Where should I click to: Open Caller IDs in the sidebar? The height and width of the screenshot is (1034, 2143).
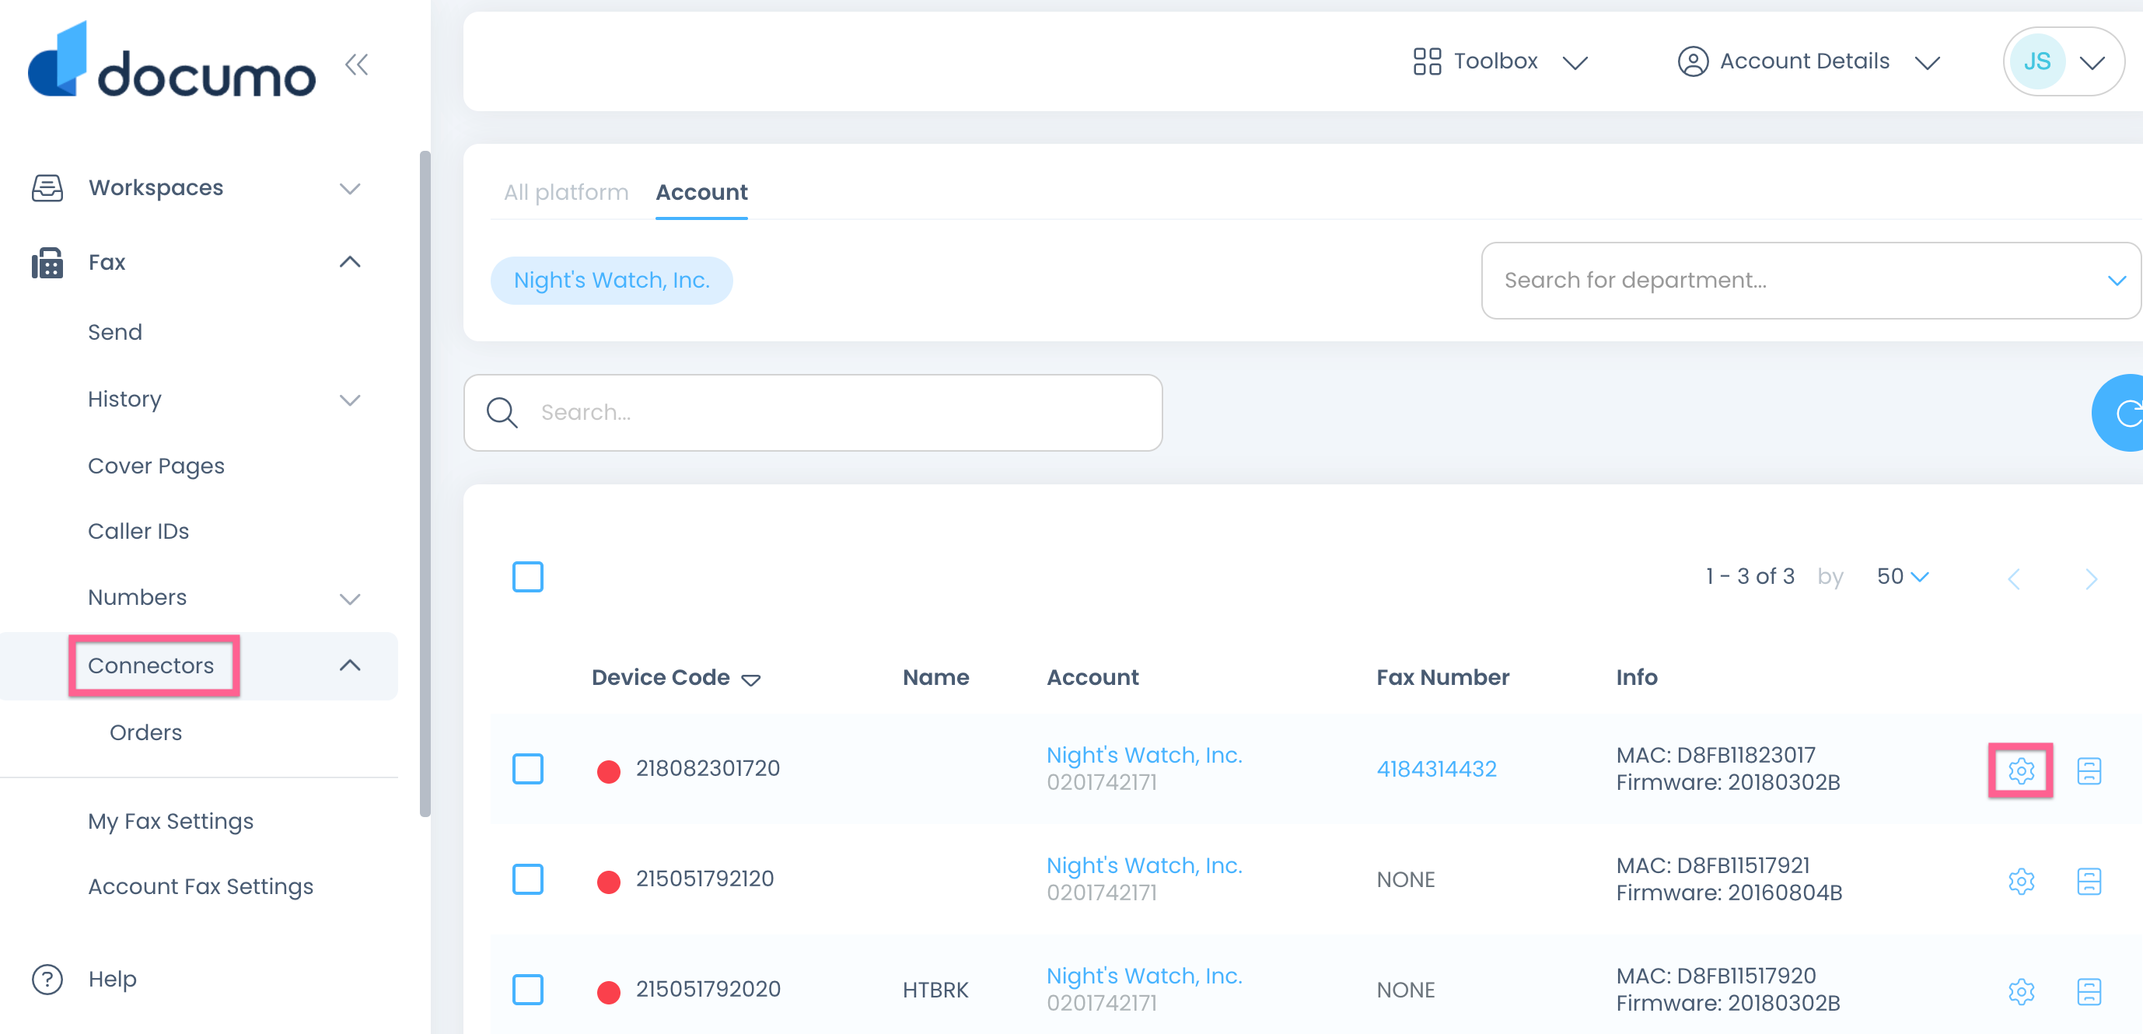(x=138, y=531)
